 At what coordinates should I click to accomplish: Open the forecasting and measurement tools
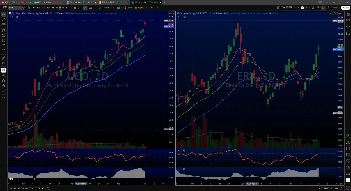(x=4, y=35)
